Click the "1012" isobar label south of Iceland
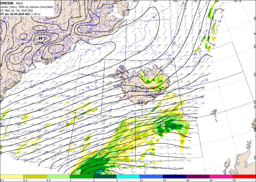The image size is (256, 182). click(136, 134)
